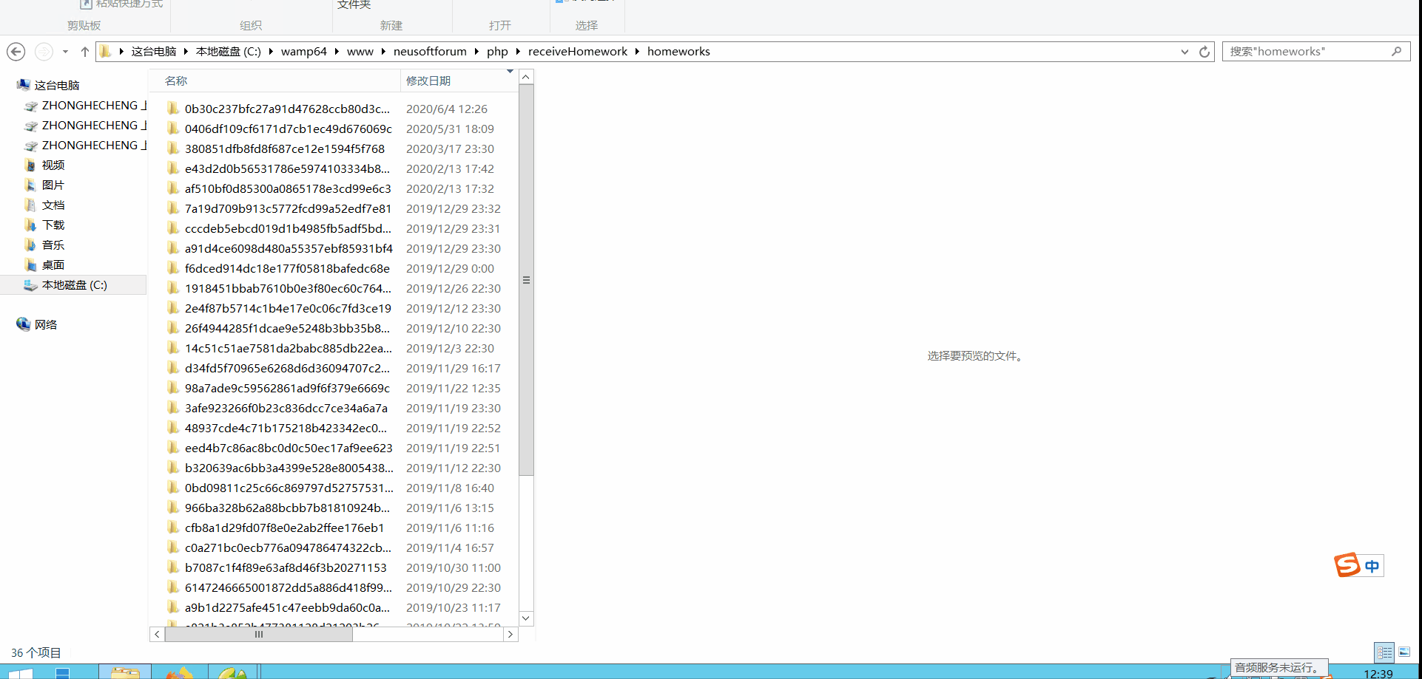Select 本地磁盘 (C:) drive icon in sidebar

[x=30, y=284]
